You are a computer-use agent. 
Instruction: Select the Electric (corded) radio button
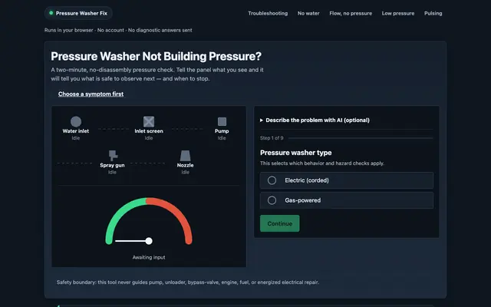[x=272, y=180]
